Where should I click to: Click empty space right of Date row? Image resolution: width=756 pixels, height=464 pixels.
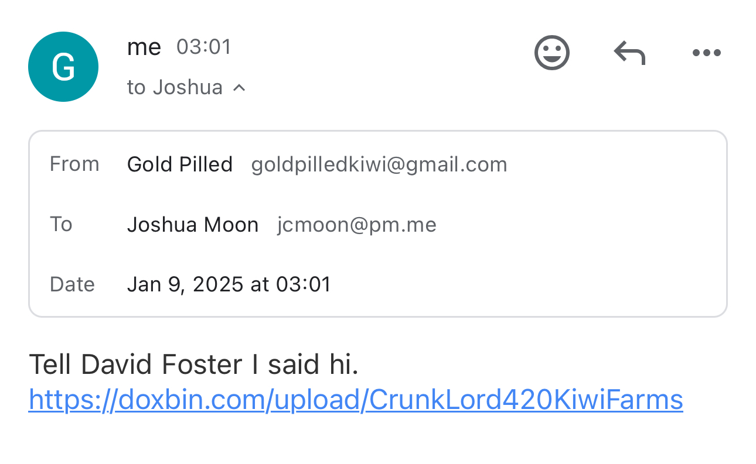pyautogui.click(x=527, y=284)
